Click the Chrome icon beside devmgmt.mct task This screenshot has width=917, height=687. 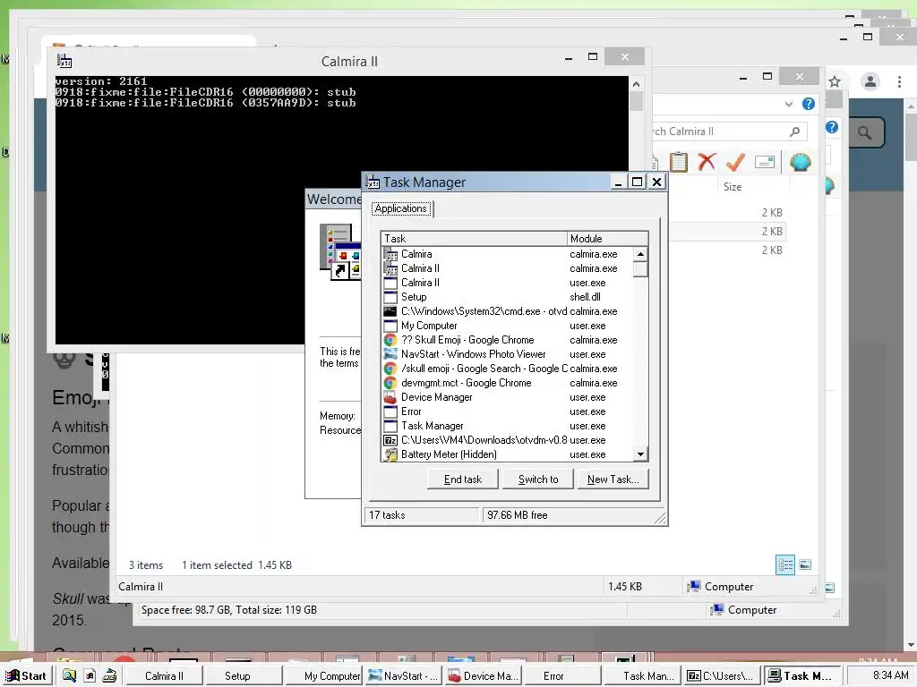(390, 383)
